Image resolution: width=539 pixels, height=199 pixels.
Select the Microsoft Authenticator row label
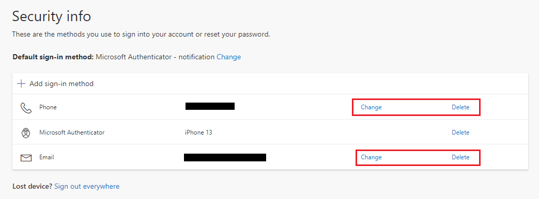[72, 132]
